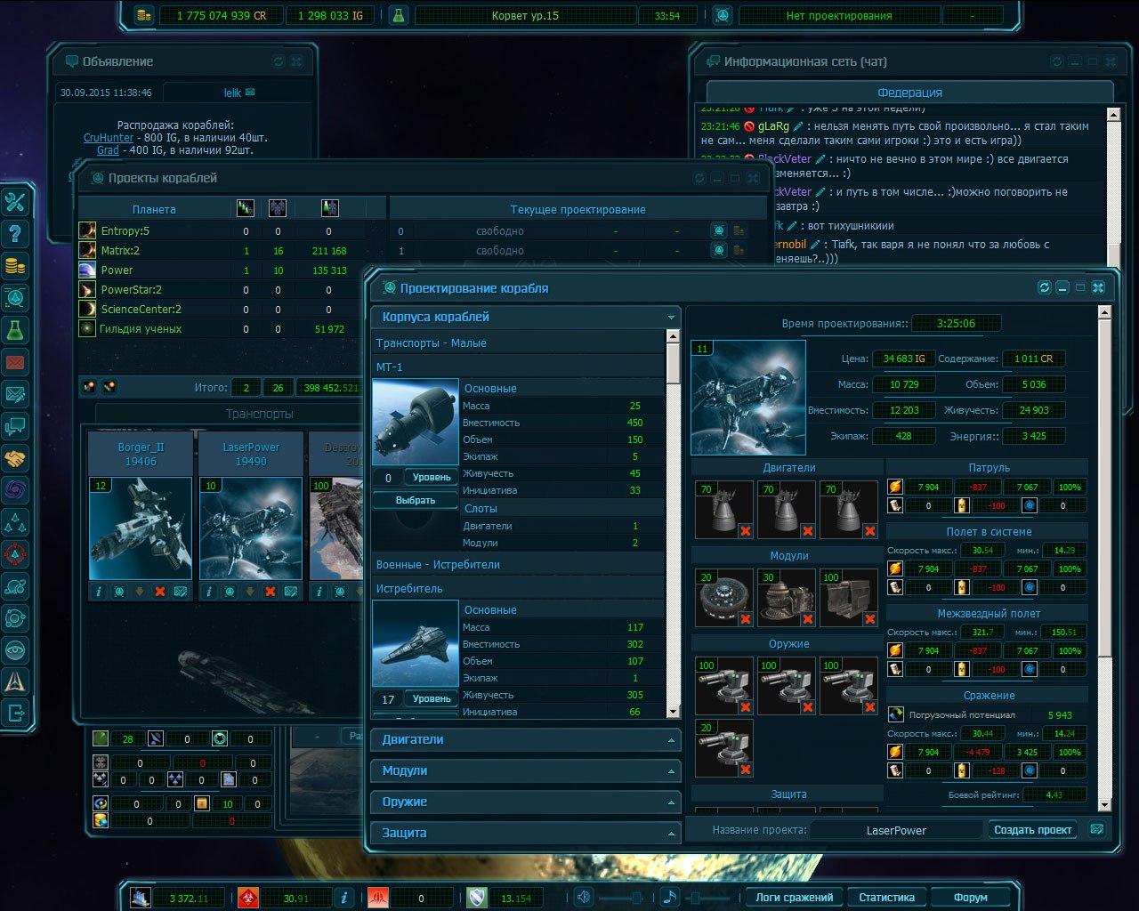
Task: Click the Создать проект button
Action: [x=1032, y=829]
